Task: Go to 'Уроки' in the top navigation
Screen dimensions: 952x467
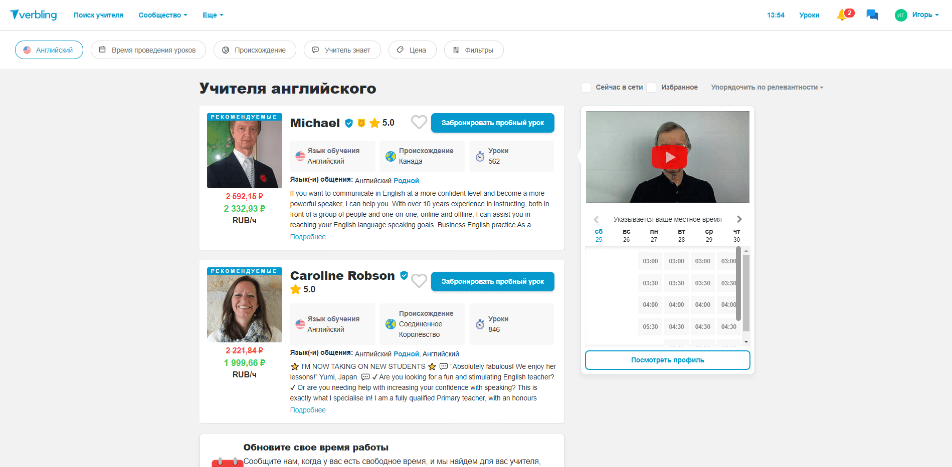Action: pos(809,15)
